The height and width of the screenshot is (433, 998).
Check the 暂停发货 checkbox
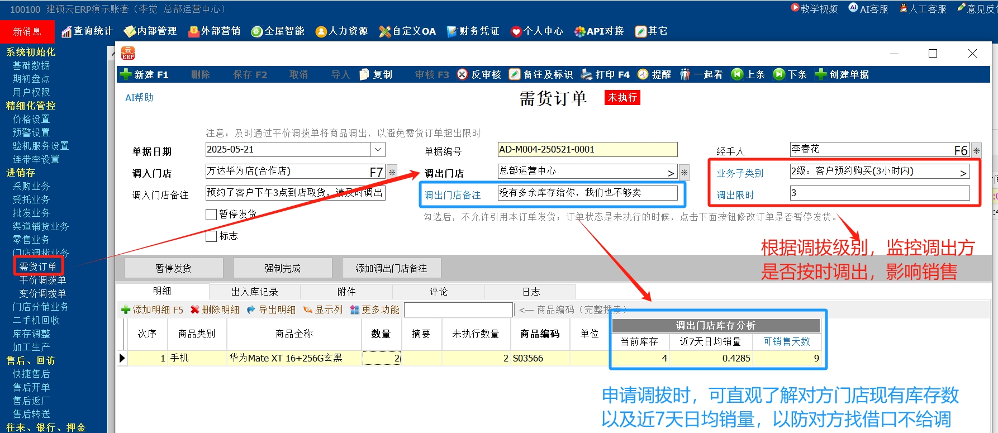pos(211,215)
